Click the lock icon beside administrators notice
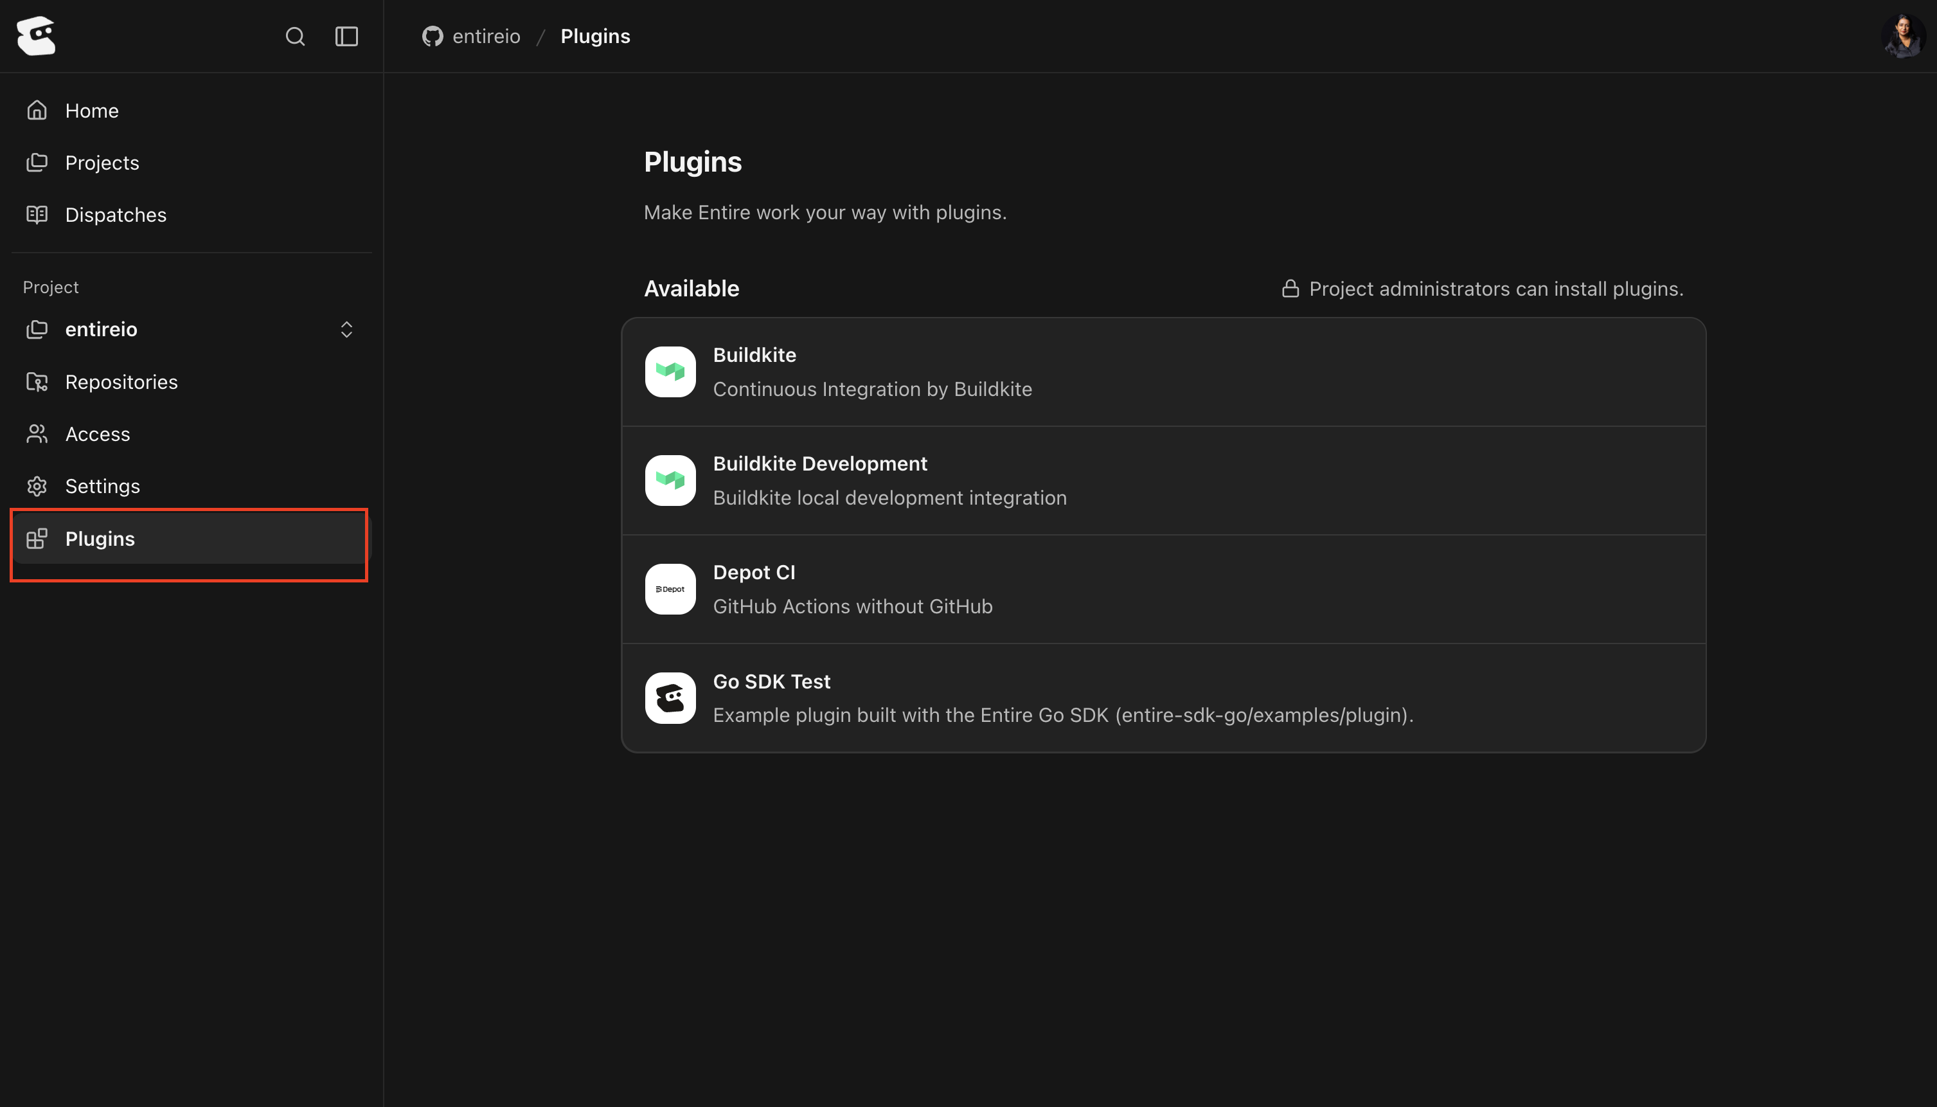Viewport: 1937px width, 1107px height. [1290, 289]
